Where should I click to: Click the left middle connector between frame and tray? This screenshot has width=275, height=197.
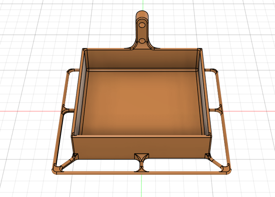tap(68, 110)
